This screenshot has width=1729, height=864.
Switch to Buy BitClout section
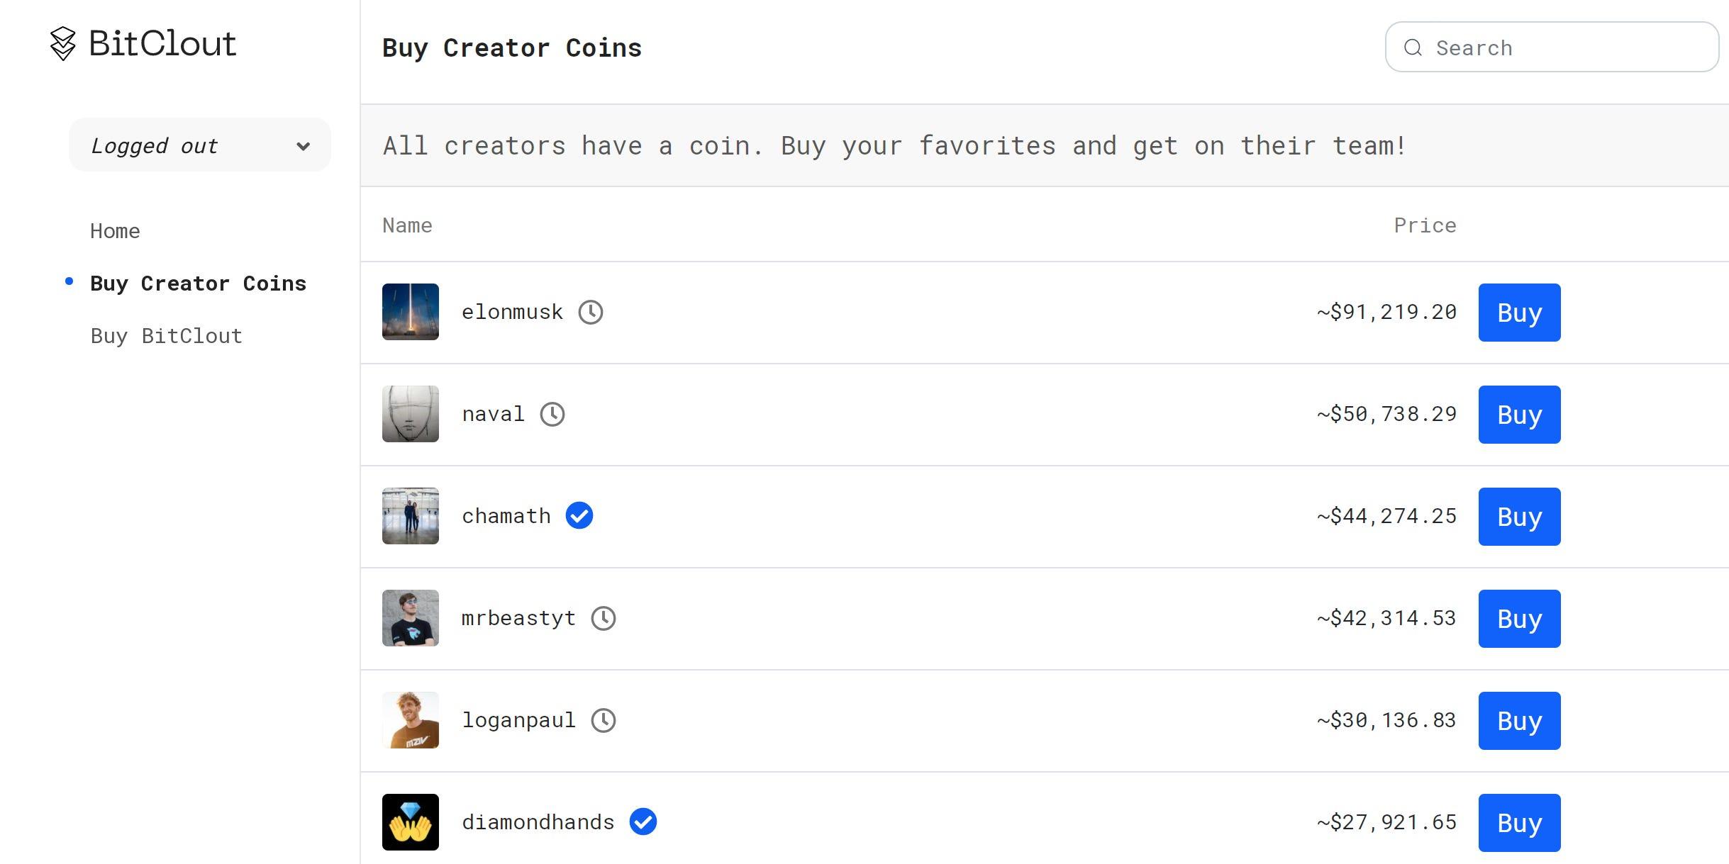[x=167, y=335]
